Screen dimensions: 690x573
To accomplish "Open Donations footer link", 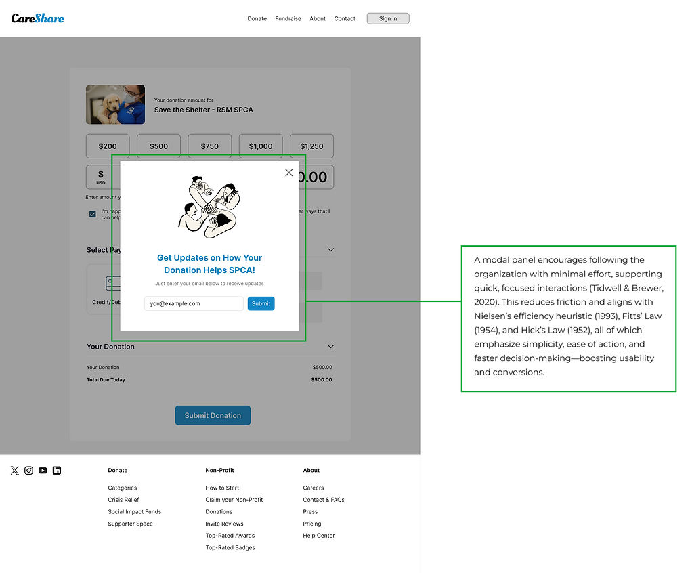I will click(219, 511).
